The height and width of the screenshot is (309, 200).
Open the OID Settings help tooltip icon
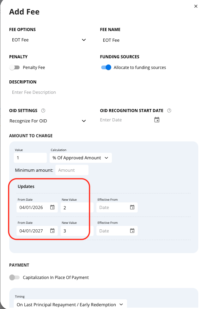[43, 110]
